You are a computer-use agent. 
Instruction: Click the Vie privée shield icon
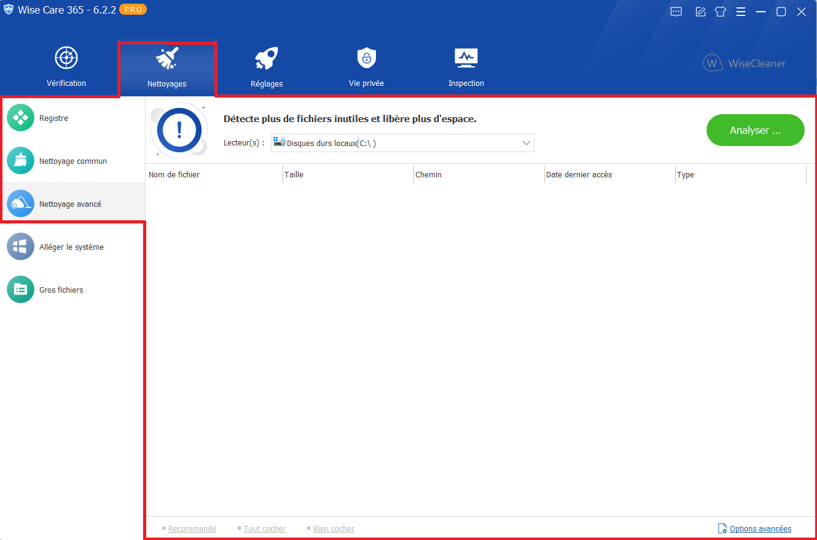[366, 58]
